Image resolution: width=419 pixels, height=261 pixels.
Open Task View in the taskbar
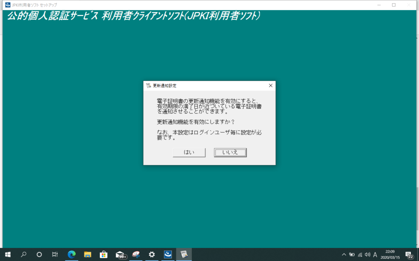[55, 254]
